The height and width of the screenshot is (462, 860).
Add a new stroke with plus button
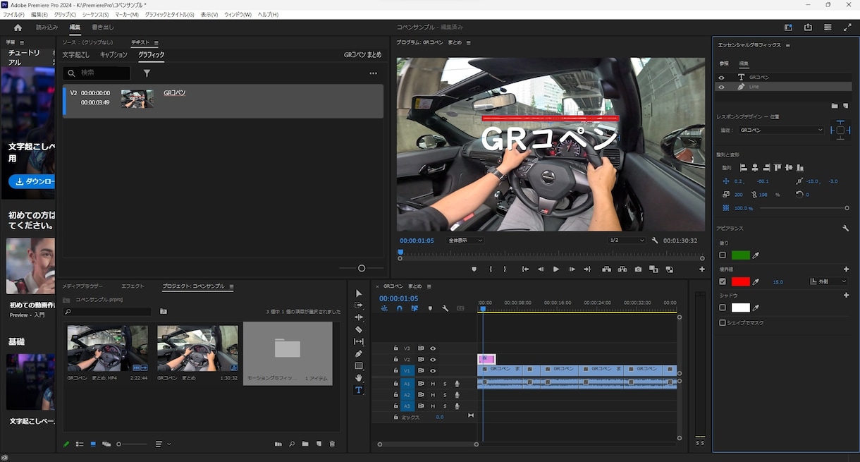pyautogui.click(x=846, y=269)
